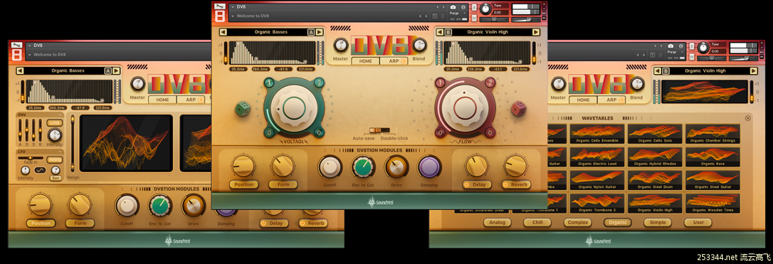Image resolution: width=773 pixels, height=264 pixels.
Task: Go to previous wavetable before Organic Basses in center window
Action: click(x=223, y=32)
